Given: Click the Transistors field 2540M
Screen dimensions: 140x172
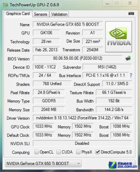Looking at the screenshot, I should click(92, 50).
